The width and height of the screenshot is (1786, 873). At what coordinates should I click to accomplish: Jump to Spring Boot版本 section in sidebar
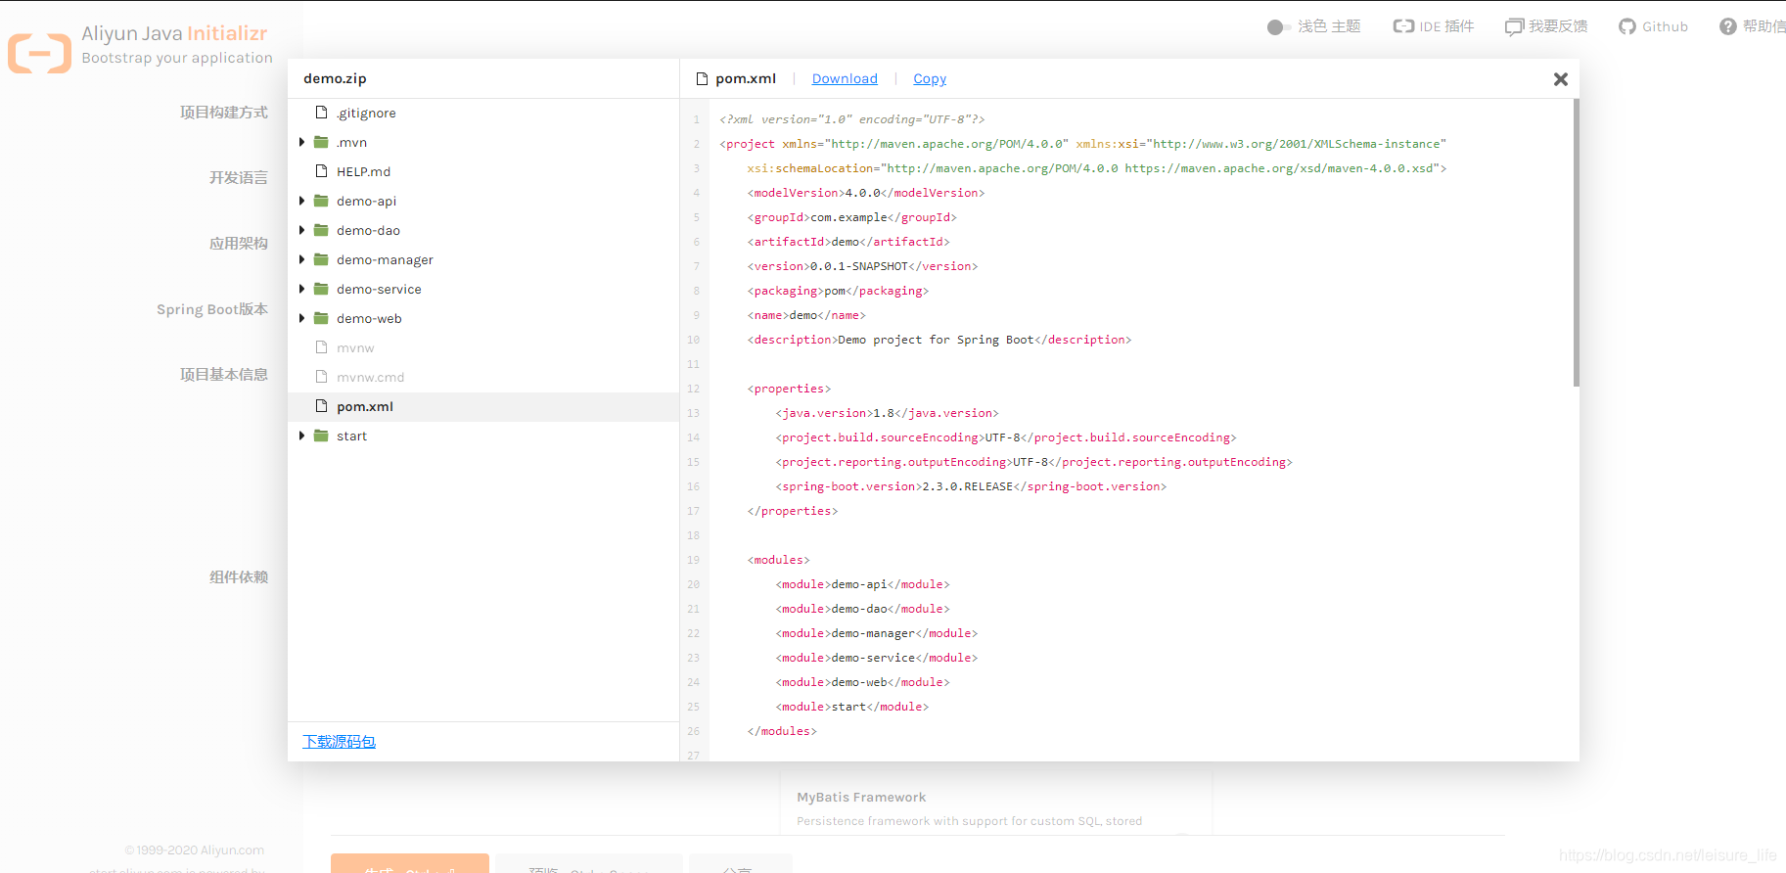(x=212, y=309)
